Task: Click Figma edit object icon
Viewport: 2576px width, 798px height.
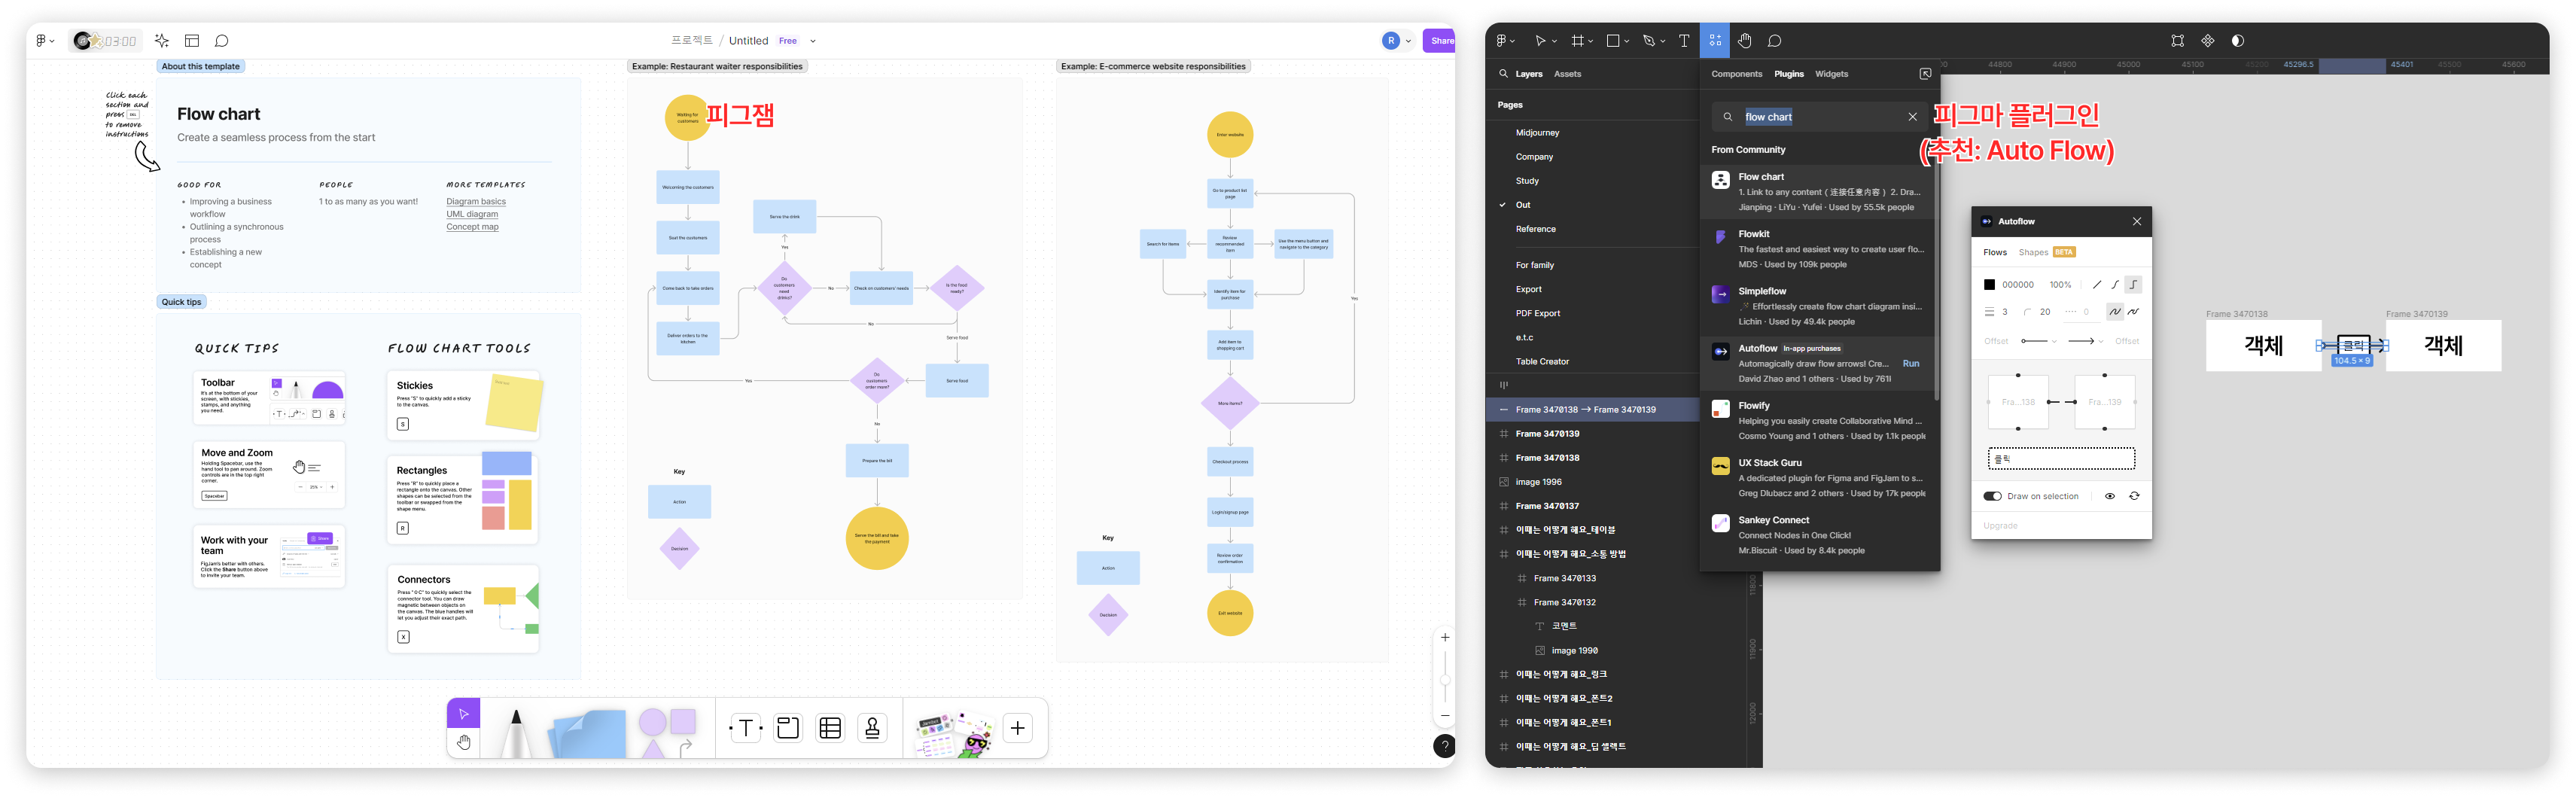Action: tap(2178, 41)
